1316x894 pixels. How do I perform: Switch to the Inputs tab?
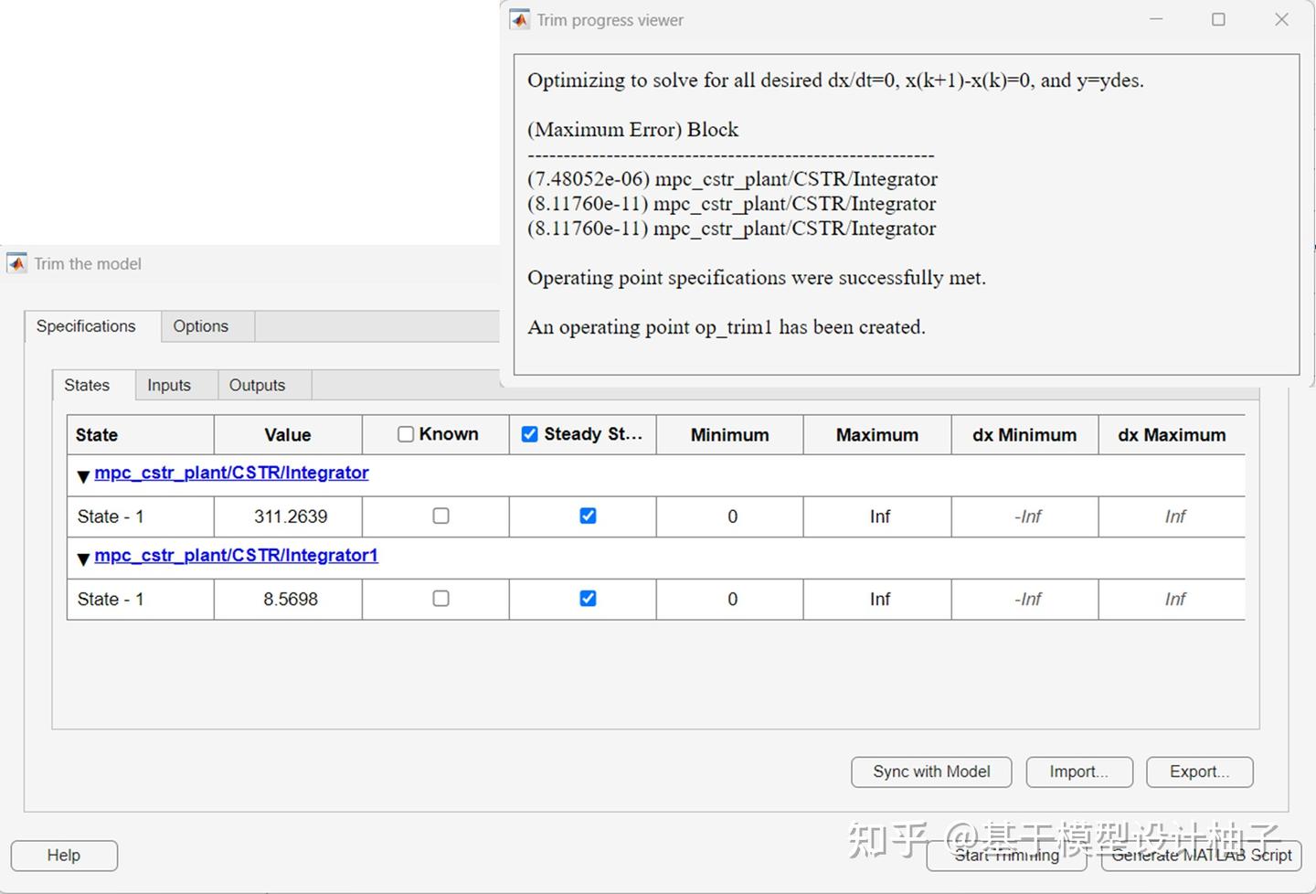[x=168, y=385]
